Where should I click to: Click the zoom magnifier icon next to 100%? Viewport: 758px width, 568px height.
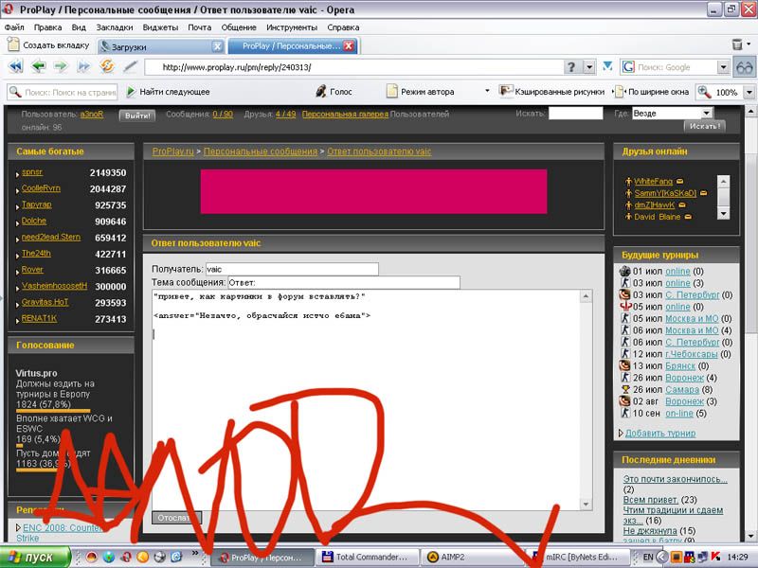pyautogui.click(x=704, y=92)
